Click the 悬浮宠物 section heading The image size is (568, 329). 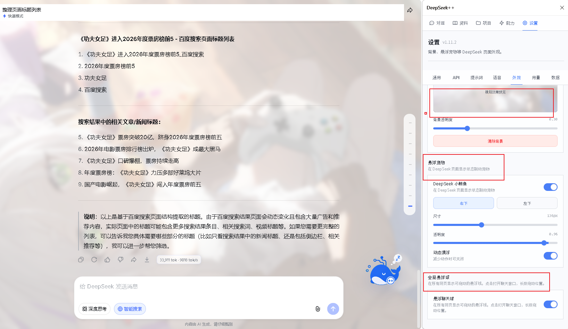tap(436, 162)
